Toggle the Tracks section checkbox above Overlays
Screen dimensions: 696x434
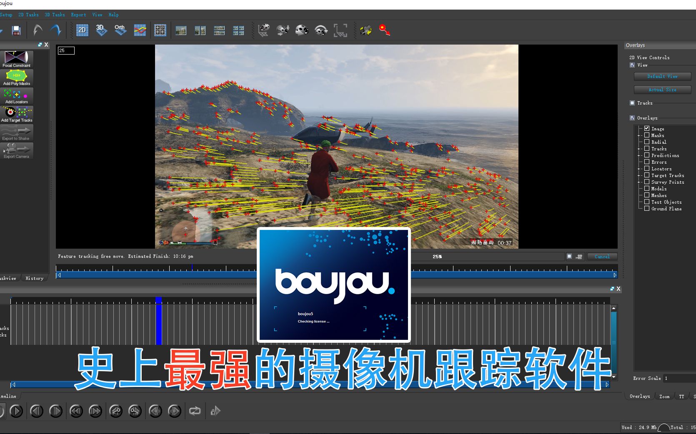tap(632, 103)
